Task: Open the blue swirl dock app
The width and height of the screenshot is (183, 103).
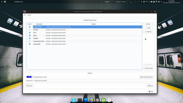Action: tap(86, 100)
